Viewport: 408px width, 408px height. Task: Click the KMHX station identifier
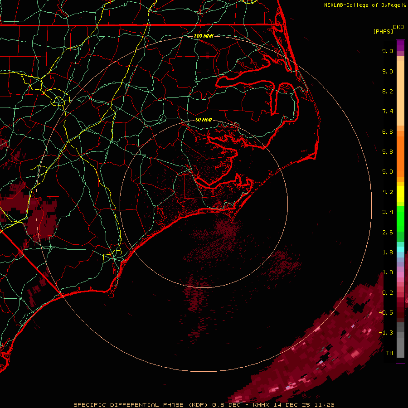[x=261, y=405]
